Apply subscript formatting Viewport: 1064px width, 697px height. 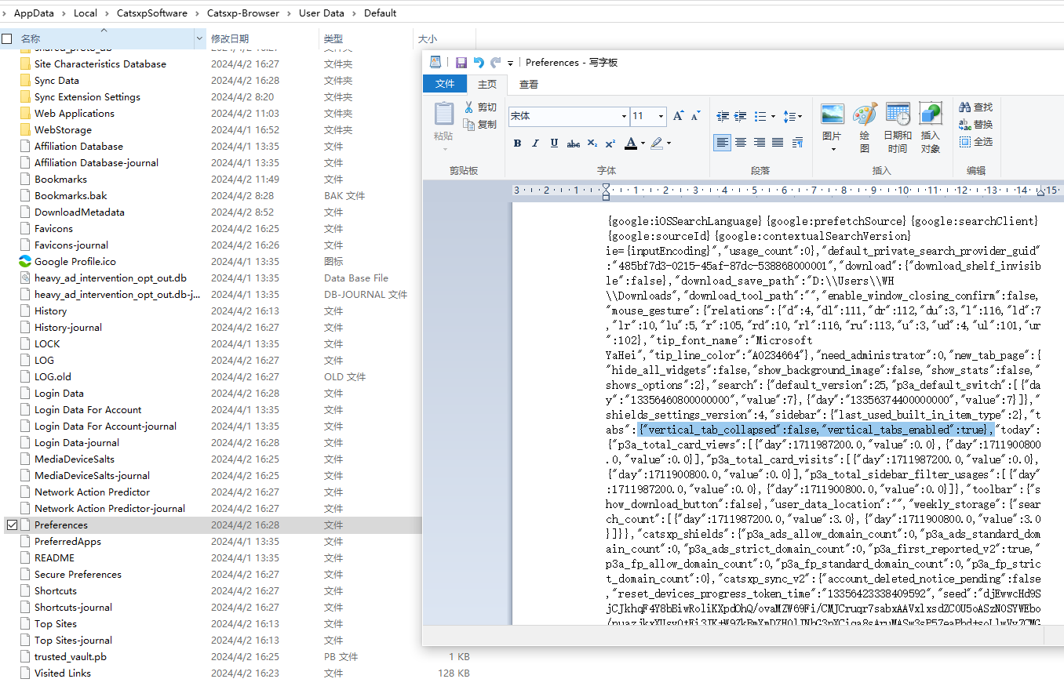pyautogui.click(x=592, y=143)
